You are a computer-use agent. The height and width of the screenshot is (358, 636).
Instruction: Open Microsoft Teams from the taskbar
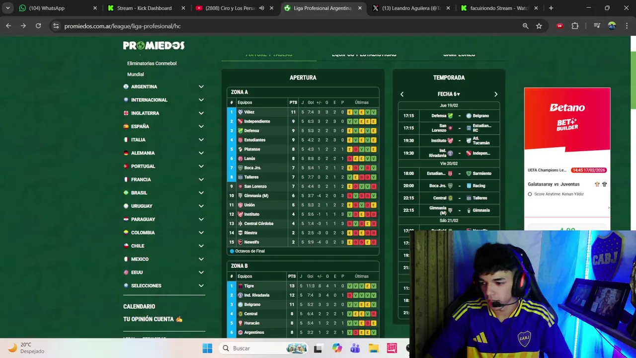click(355, 348)
